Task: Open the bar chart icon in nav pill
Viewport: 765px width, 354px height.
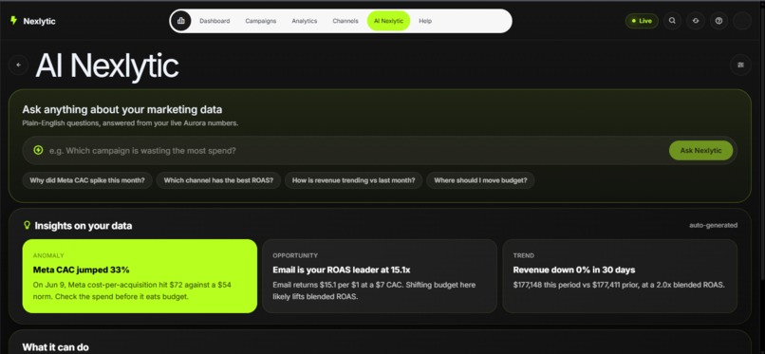Action: coord(181,21)
